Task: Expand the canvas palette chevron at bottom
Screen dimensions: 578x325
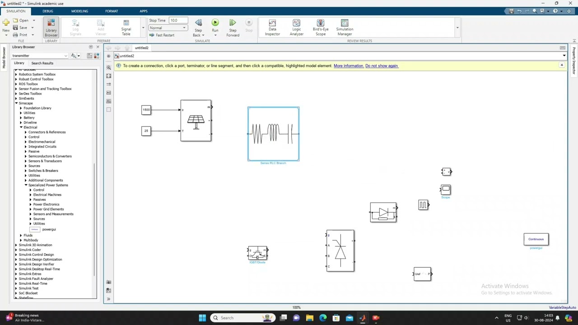Action: point(108,299)
